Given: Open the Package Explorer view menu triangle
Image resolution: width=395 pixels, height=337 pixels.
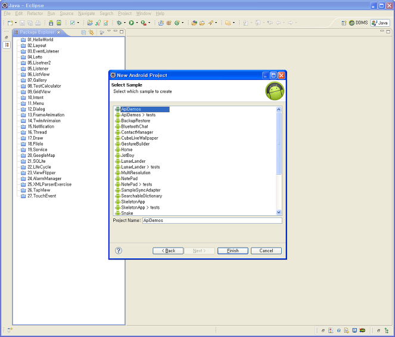Looking at the screenshot, I should click(x=109, y=31).
